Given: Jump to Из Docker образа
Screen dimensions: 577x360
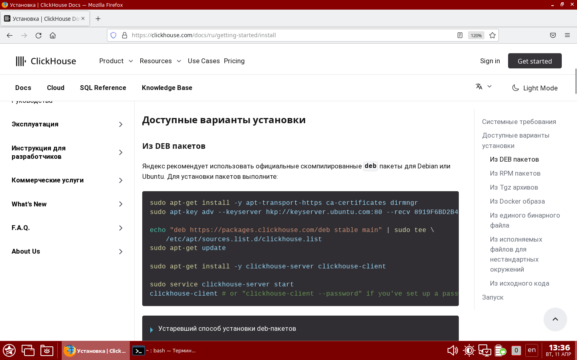Looking at the screenshot, I should coord(517,201).
